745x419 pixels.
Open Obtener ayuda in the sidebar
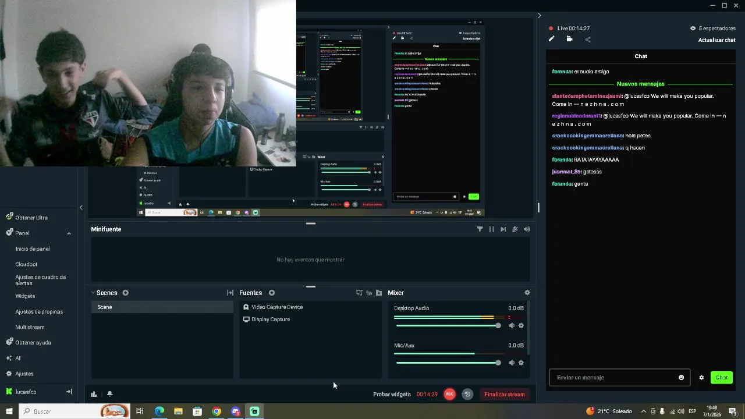tap(33, 342)
